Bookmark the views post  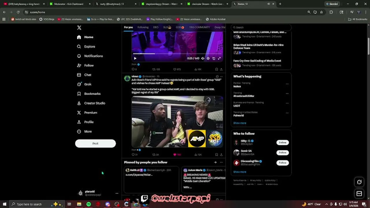[x=217, y=155]
